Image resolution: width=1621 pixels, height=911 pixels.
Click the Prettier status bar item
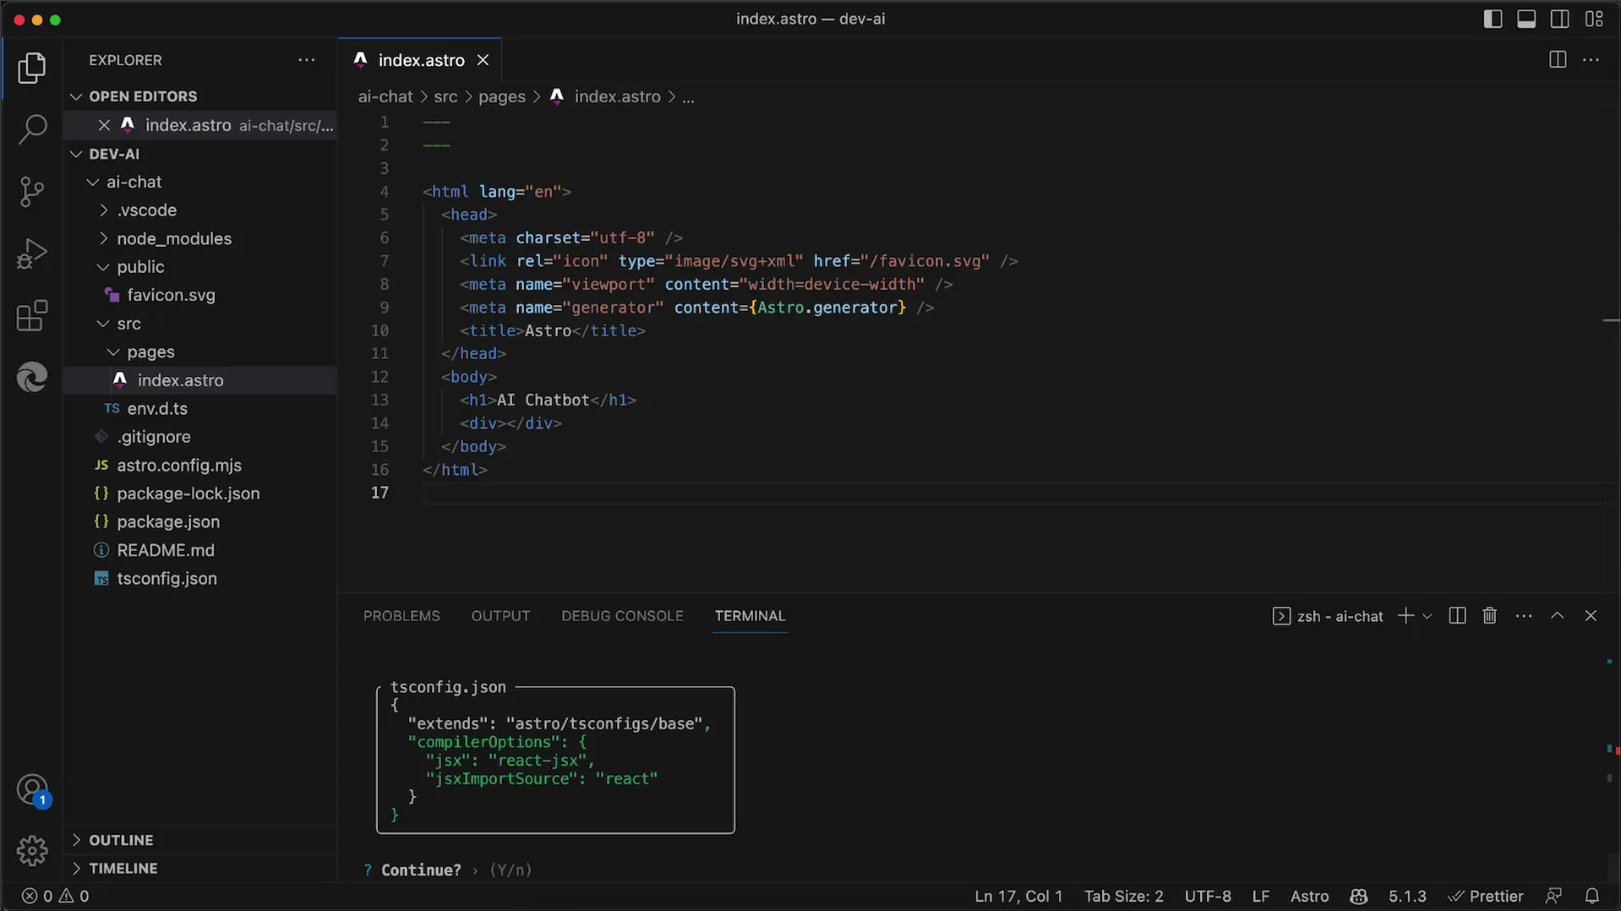1486,896
